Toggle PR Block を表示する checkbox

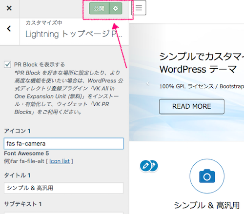(7, 64)
